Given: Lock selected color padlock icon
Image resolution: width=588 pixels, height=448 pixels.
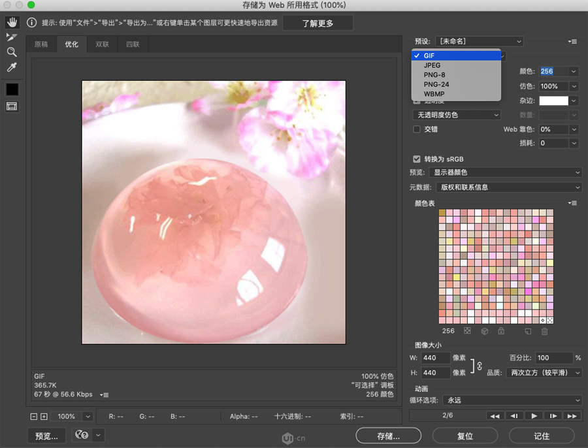Looking at the screenshot, I should point(501,331).
